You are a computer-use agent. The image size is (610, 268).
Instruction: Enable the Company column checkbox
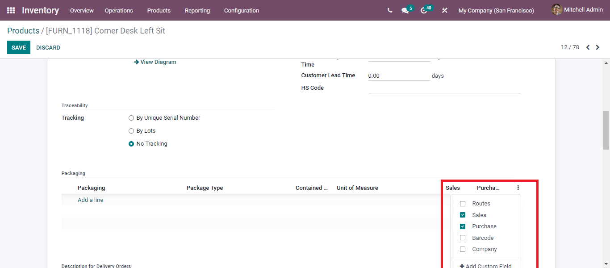pyautogui.click(x=463, y=249)
